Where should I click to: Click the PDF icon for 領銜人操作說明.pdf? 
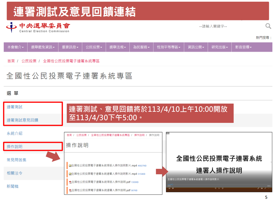[x=70, y=182]
